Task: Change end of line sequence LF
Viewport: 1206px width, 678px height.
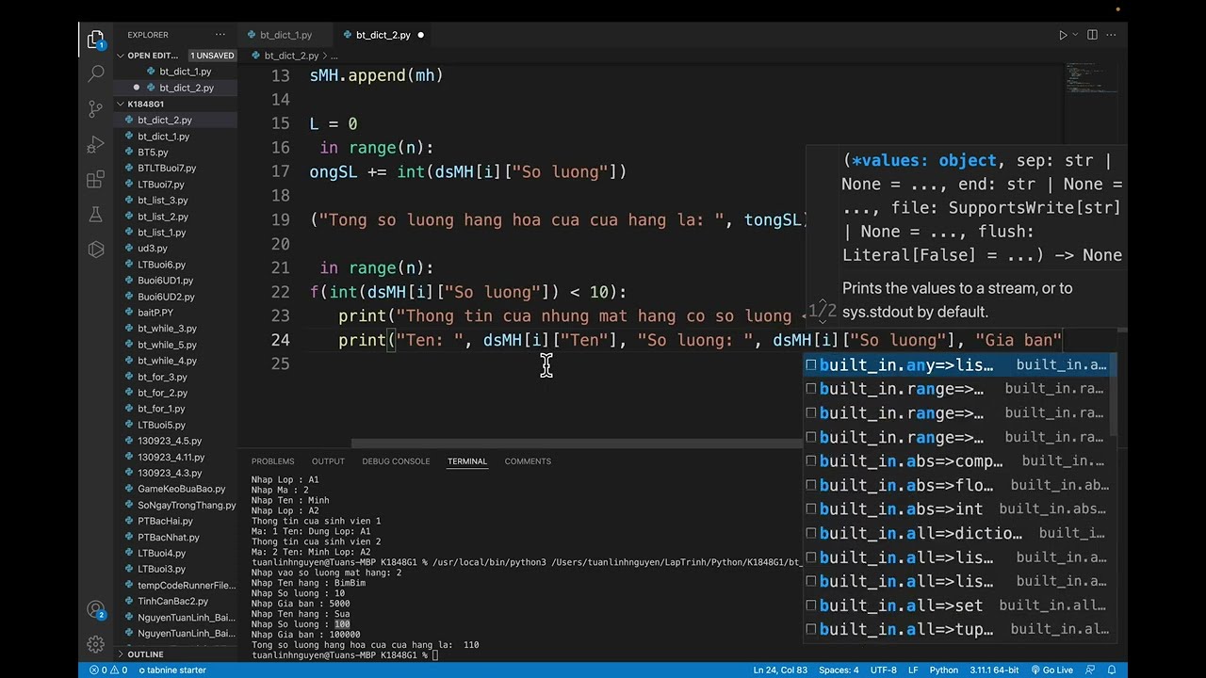Action: click(x=913, y=670)
